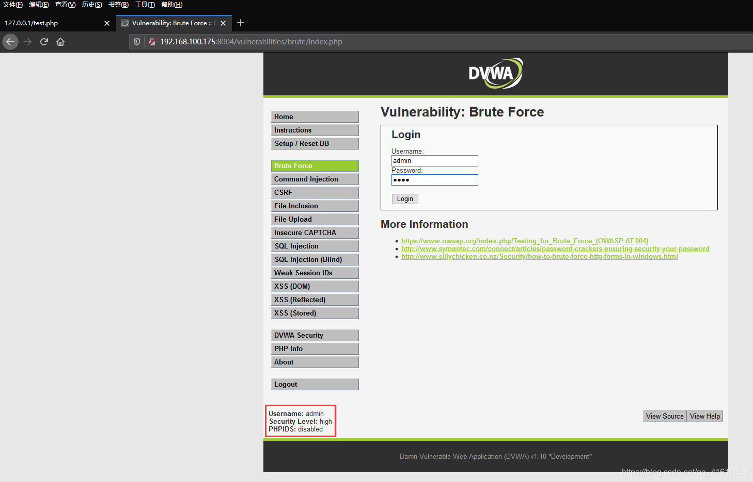Go back using the browser back arrow

click(10, 42)
